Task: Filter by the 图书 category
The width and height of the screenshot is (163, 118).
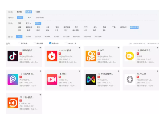Action: coord(76,27)
